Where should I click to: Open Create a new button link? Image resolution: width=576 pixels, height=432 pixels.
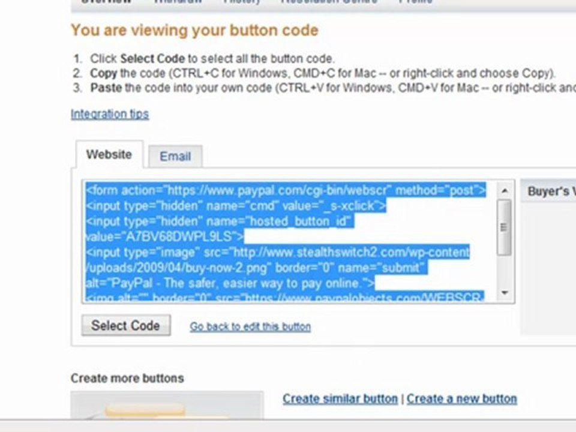(x=462, y=399)
